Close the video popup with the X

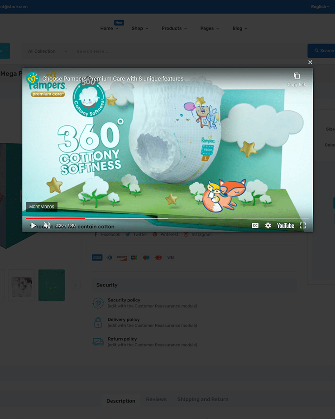(x=310, y=62)
